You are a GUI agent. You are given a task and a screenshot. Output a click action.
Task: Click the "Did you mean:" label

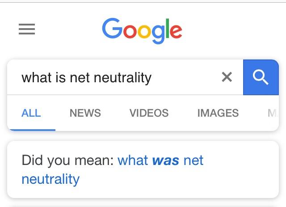pyautogui.click(x=67, y=161)
